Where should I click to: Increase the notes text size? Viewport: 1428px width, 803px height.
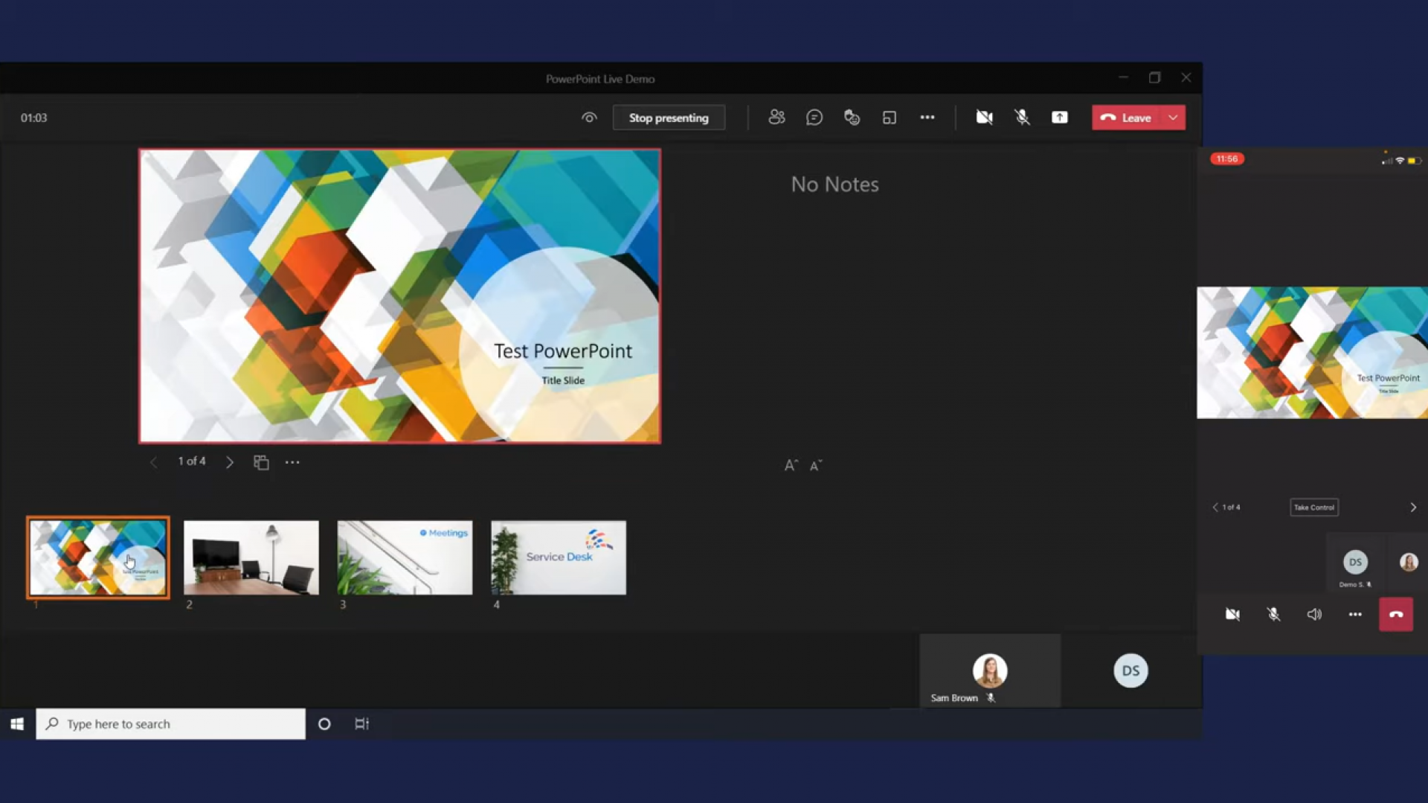click(790, 464)
